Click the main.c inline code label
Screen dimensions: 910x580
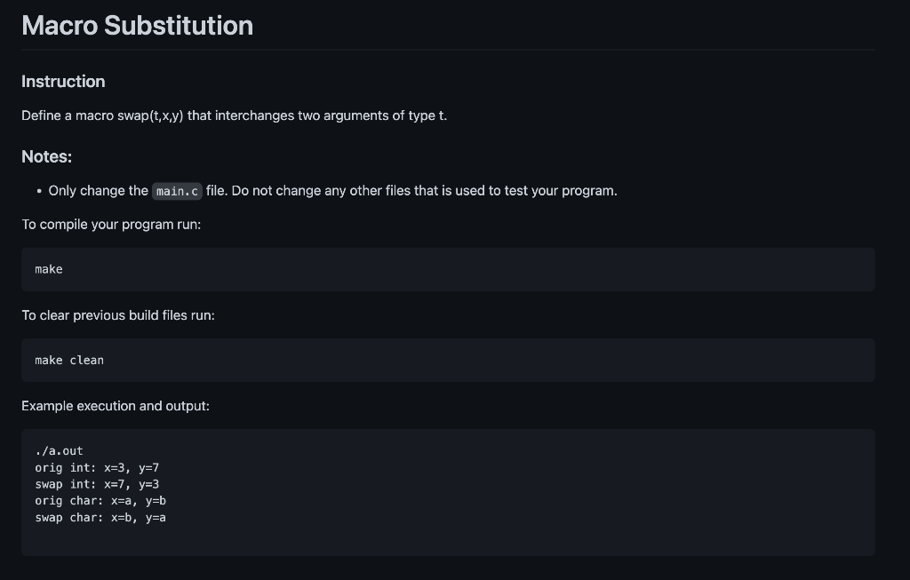pos(177,191)
